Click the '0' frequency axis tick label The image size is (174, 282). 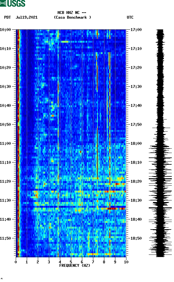point(16,262)
